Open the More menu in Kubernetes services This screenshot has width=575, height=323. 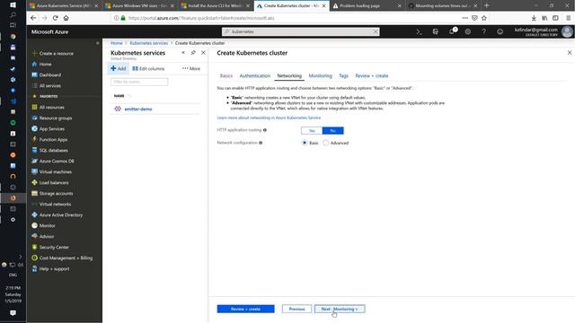[191, 68]
